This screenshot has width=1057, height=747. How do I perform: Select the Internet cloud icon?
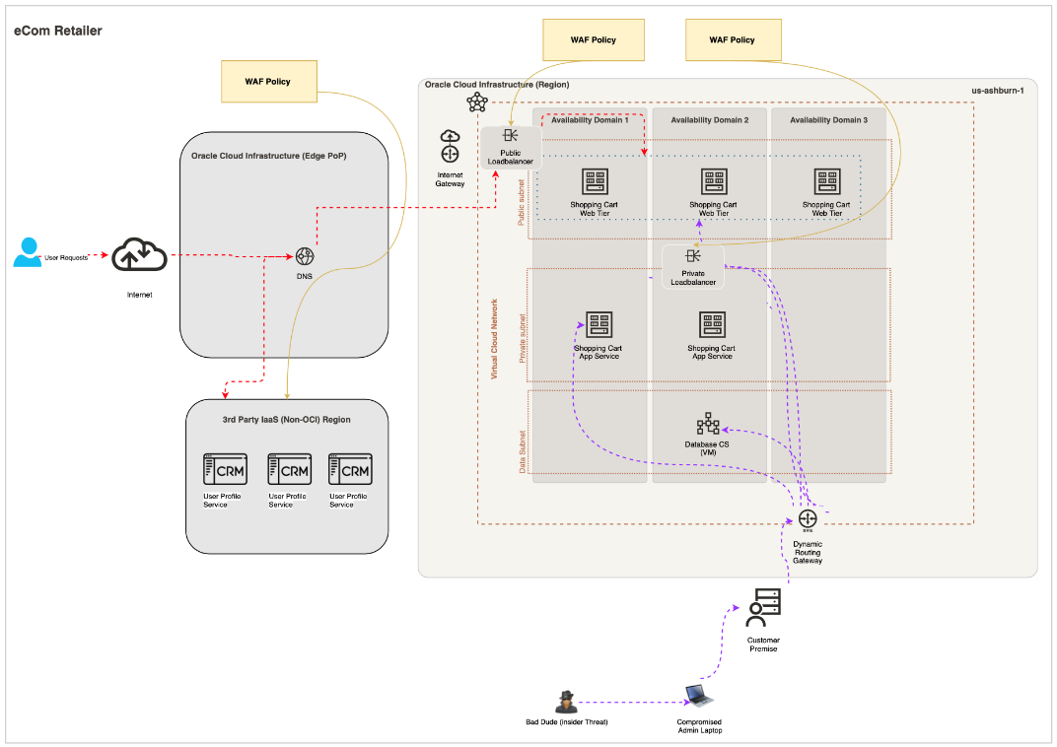140,254
